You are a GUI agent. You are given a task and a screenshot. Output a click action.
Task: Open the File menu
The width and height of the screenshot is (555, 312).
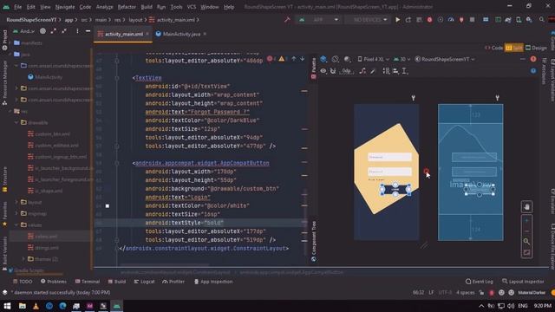tap(17, 7)
